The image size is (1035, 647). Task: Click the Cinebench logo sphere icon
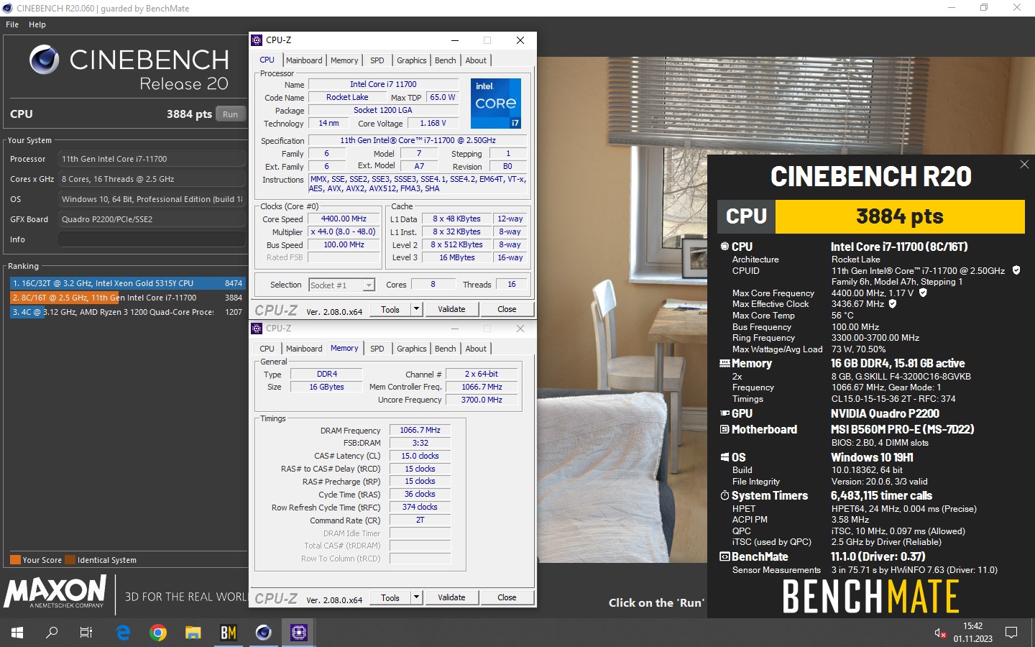(45, 60)
